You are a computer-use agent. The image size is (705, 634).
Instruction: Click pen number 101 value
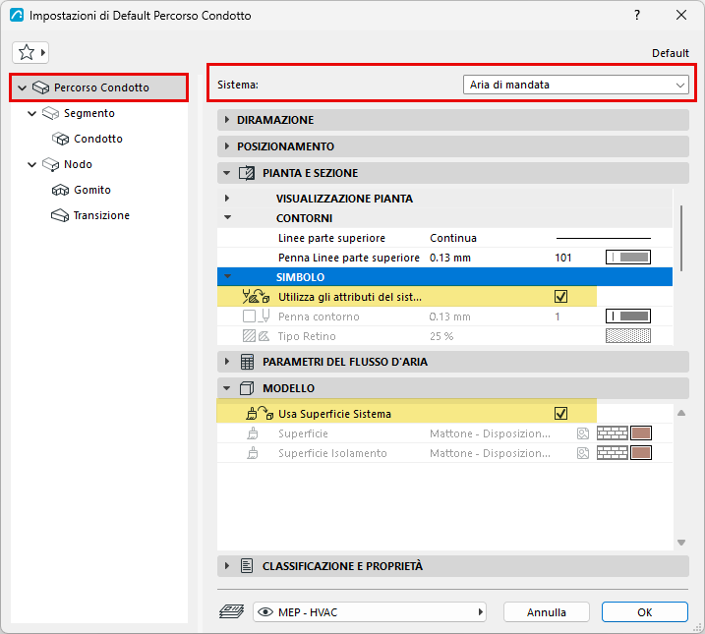point(563,258)
